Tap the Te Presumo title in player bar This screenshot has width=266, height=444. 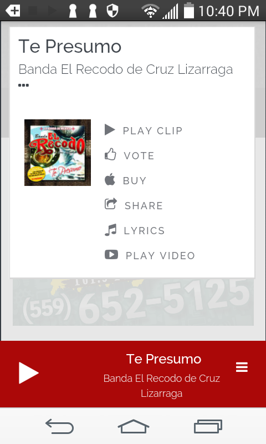pyautogui.click(x=163, y=359)
